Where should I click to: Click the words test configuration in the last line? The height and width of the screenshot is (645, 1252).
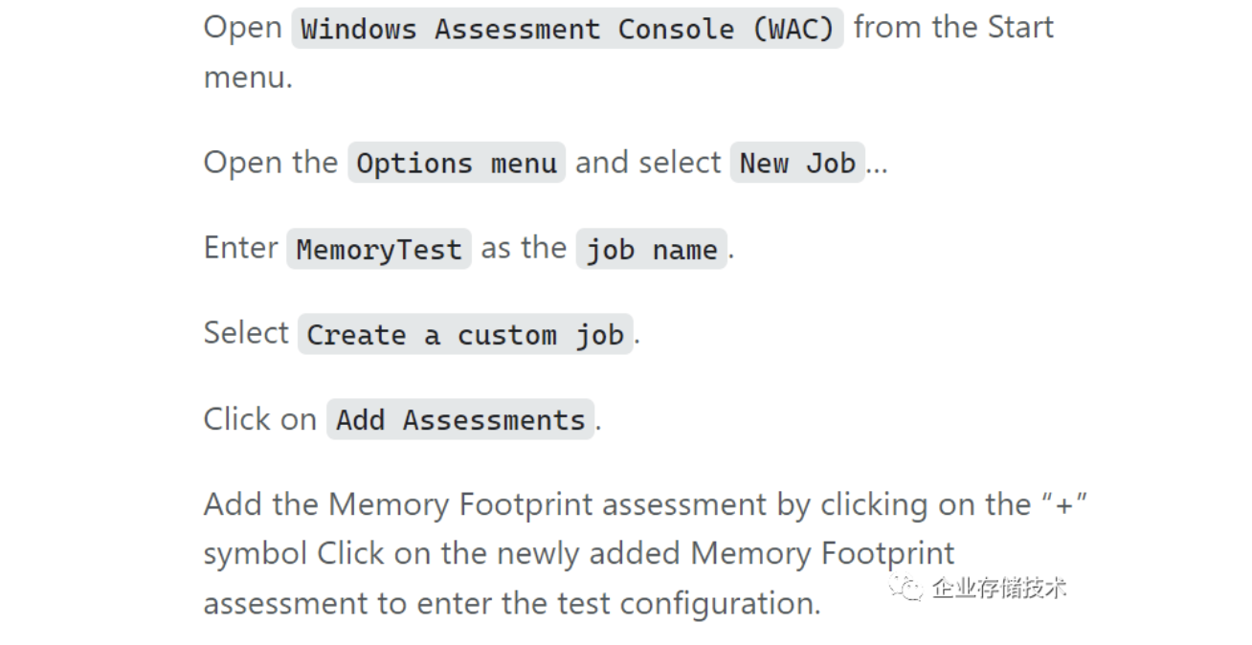pyautogui.click(x=720, y=604)
